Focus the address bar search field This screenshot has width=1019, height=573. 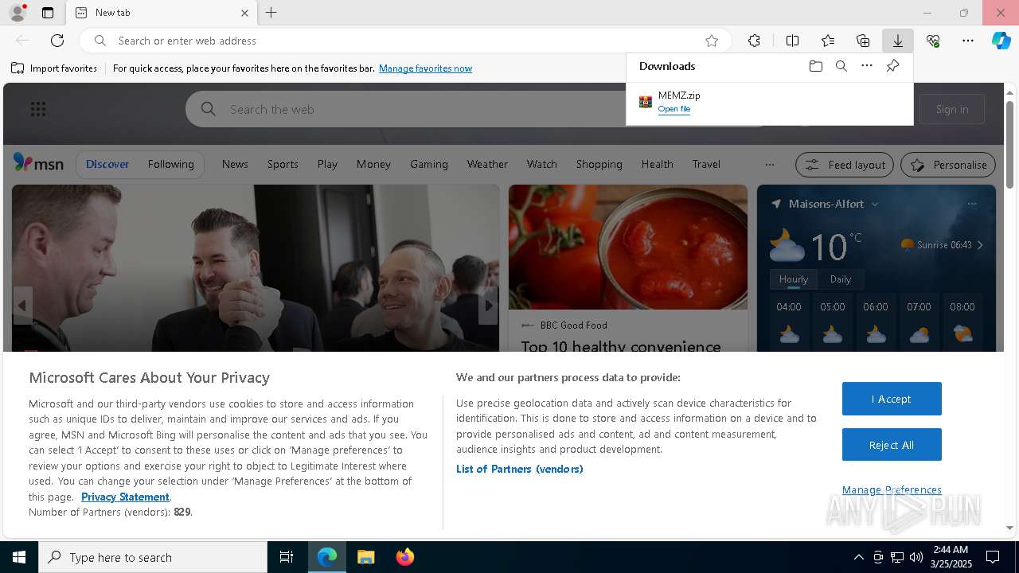click(406, 41)
